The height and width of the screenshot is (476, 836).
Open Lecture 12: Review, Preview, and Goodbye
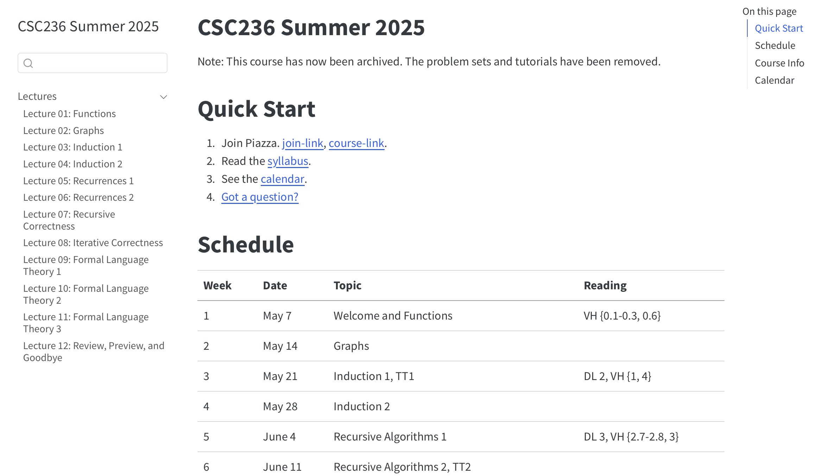click(94, 352)
